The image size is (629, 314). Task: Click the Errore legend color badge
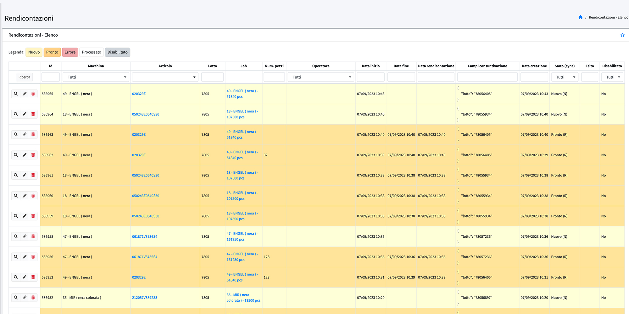[x=70, y=52]
